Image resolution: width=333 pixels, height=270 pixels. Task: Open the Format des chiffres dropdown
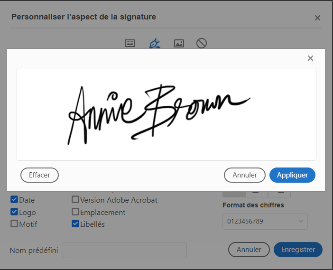[265, 222]
